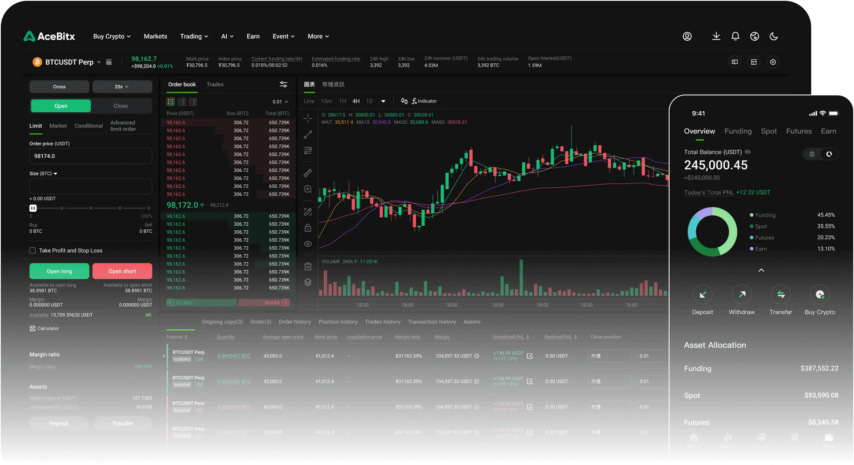Hide drawings with the eye icon on chart

[308, 244]
